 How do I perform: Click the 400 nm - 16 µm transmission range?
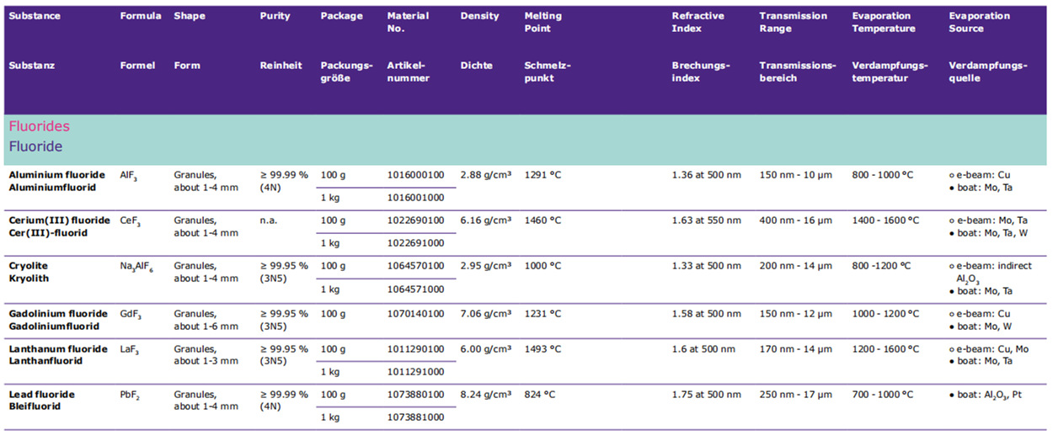[795, 220]
